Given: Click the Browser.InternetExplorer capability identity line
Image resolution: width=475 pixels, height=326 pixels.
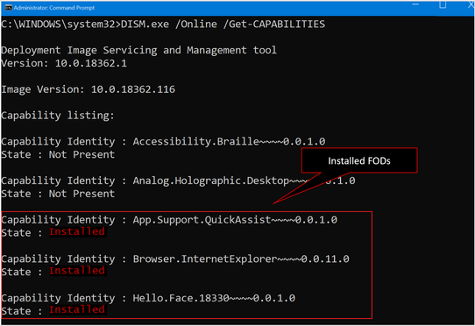Looking at the screenshot, I should pyautogui.click(x=175, y=259).
